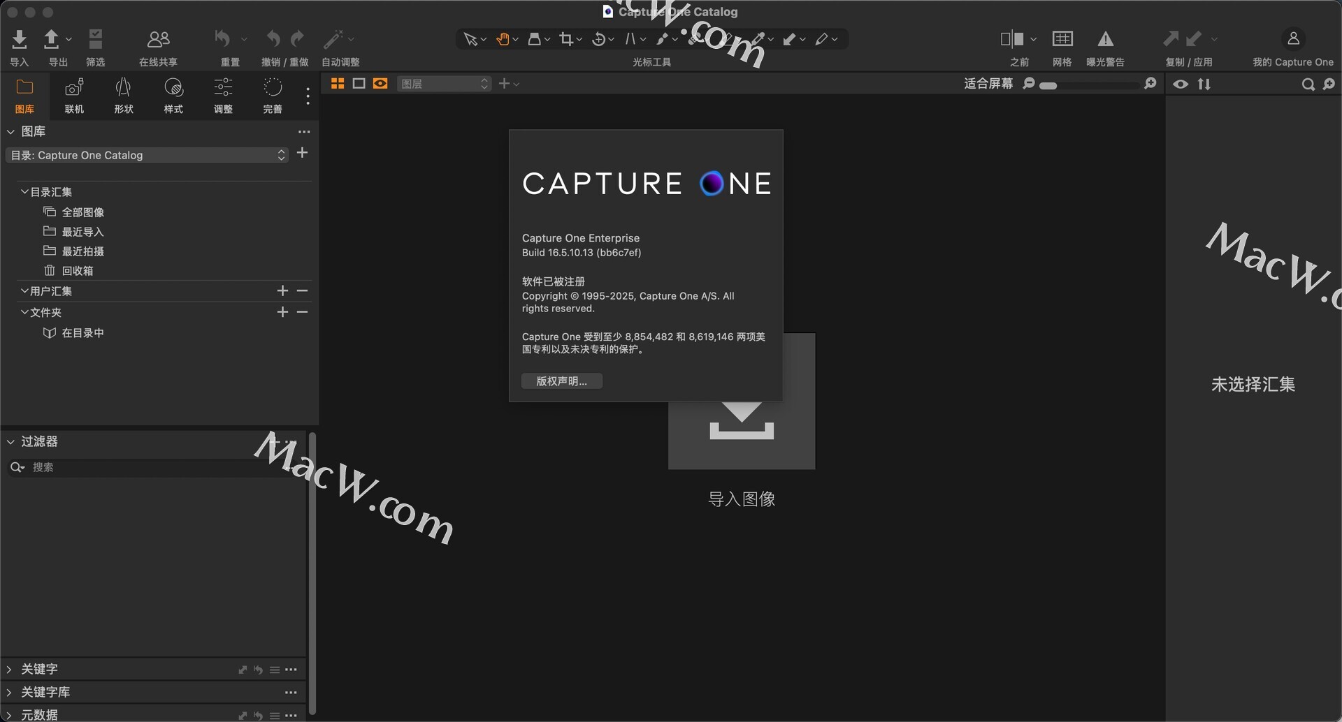Add a 用户汇集 with plus button
This screenshot has width=1342, height=722.
click(282, 290)
